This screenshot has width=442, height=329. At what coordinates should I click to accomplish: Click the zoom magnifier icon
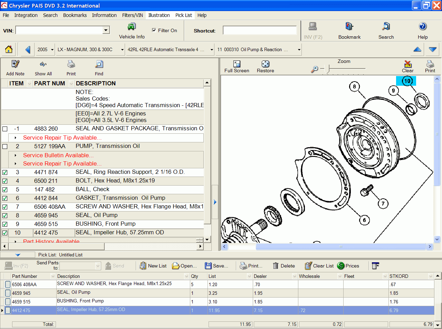click(315, 69)
